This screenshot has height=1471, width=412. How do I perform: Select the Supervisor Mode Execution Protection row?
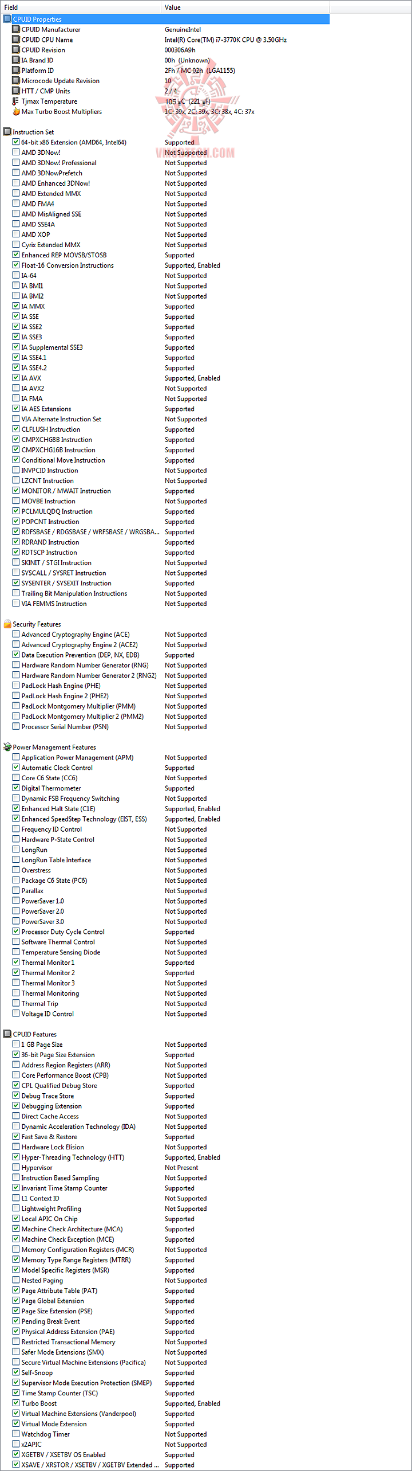165,1383
